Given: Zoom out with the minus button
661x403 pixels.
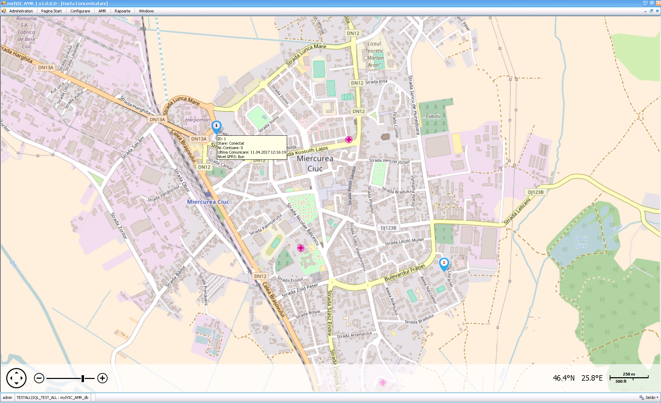Looking at the screenshot, I should [39, 378].
